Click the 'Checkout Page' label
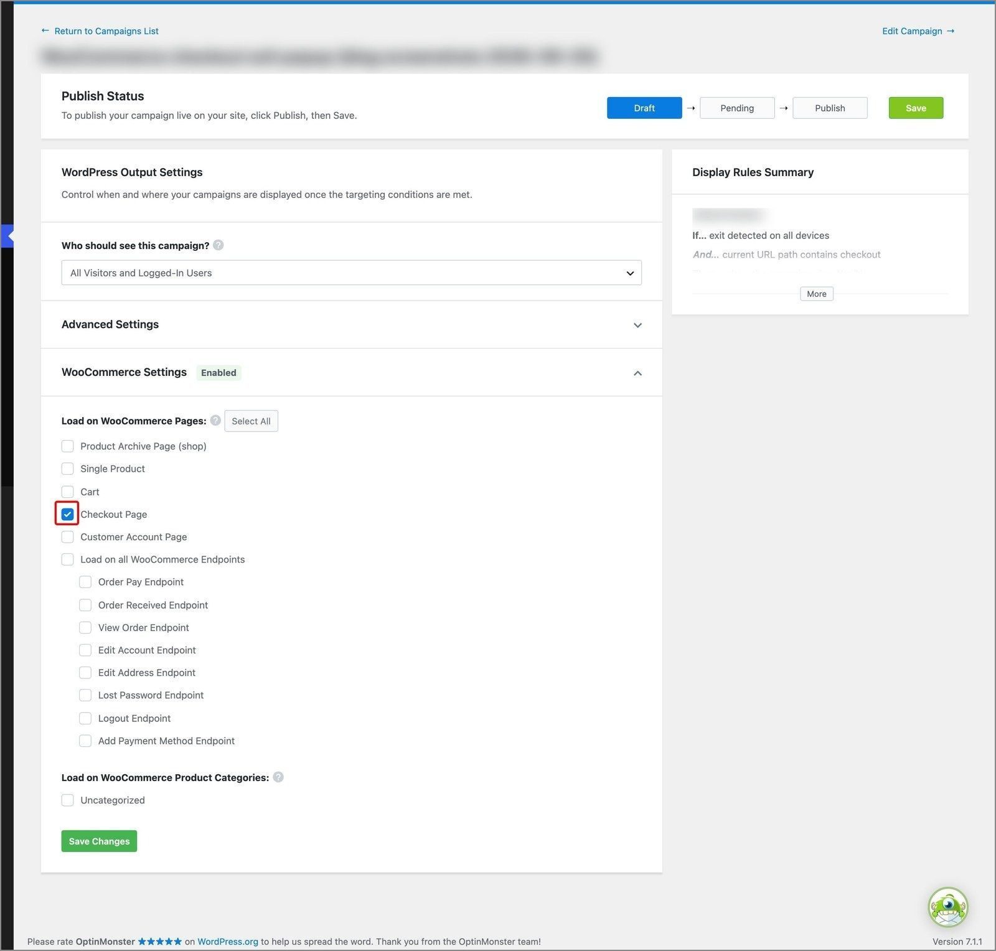Screen dimensions: 996x951 pos(114,514)
